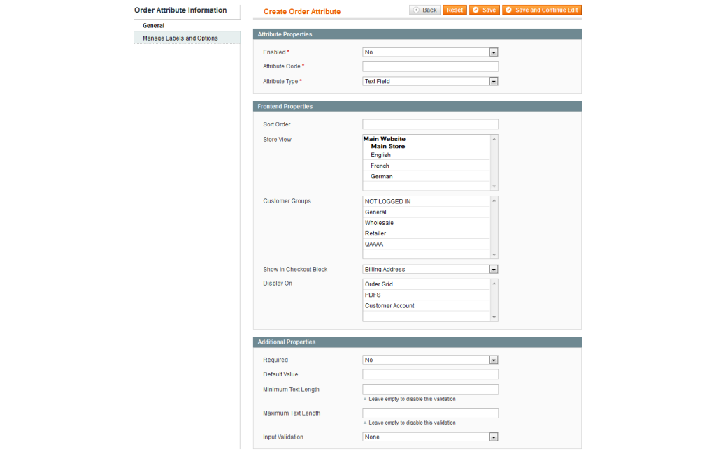The height and width of the screenshot is (454, 716).
Task: Open the Input Validation dropdown
Action: 430,437
